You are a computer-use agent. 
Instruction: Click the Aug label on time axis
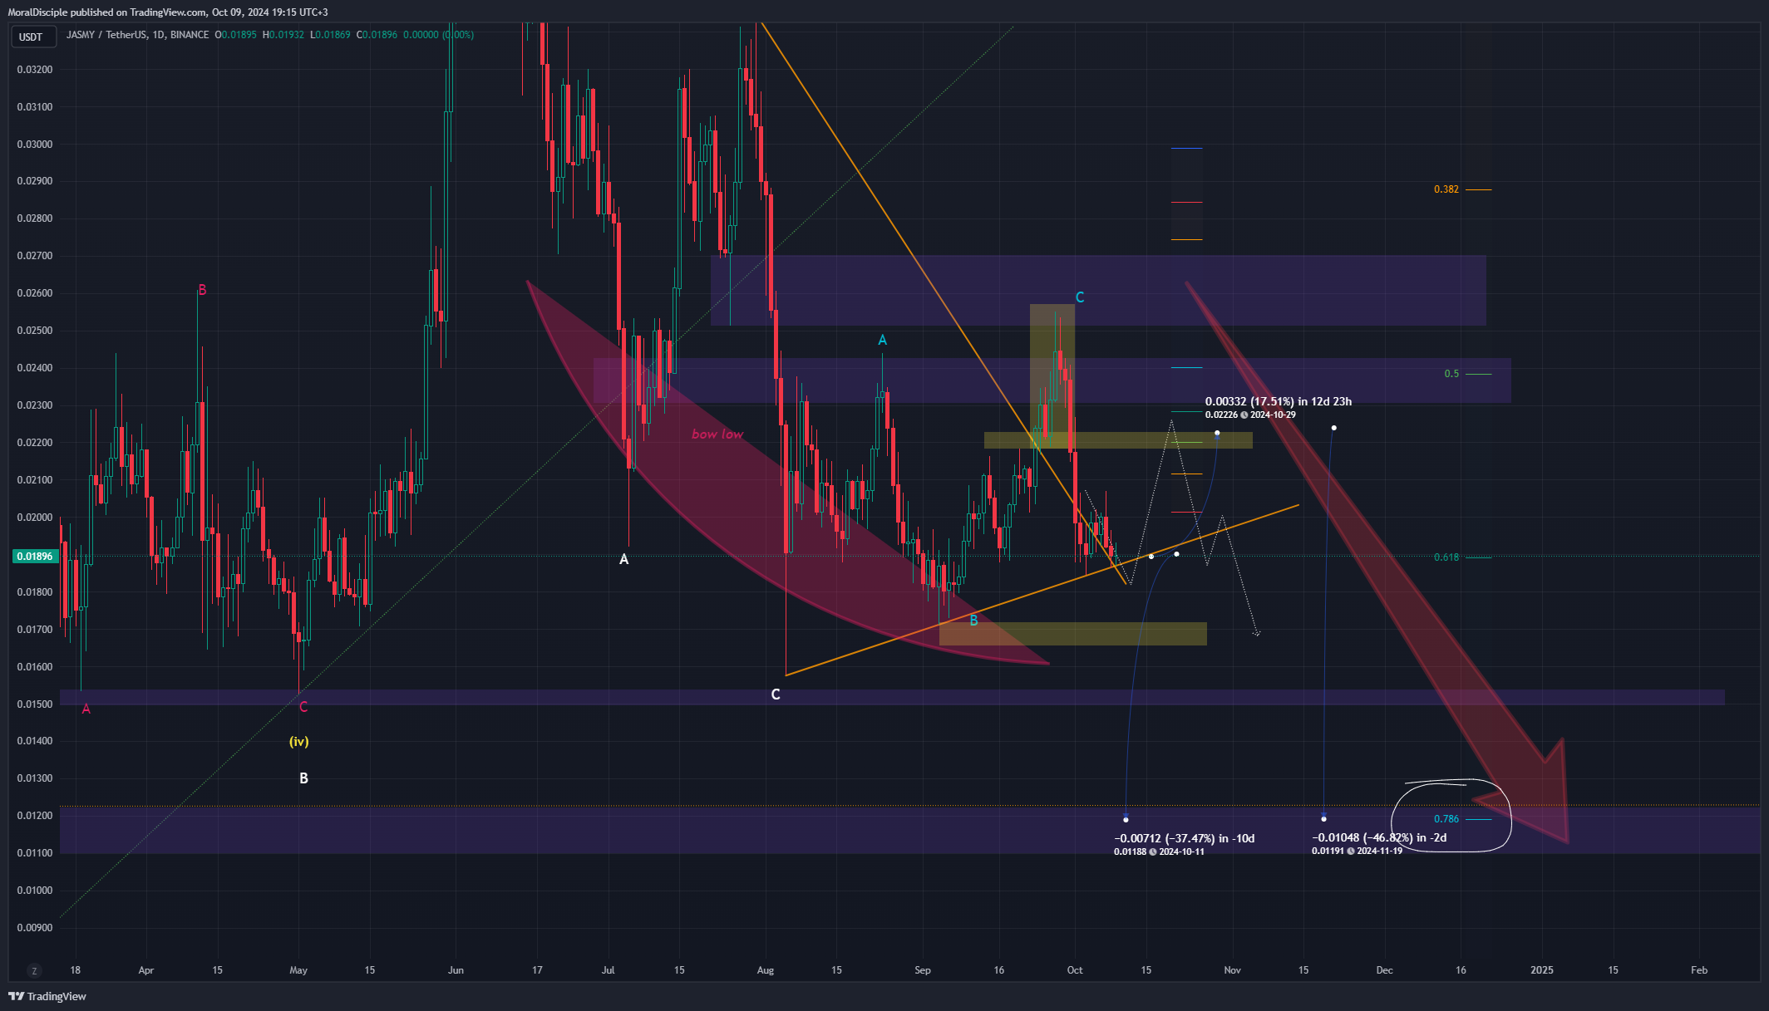(766, 970)
